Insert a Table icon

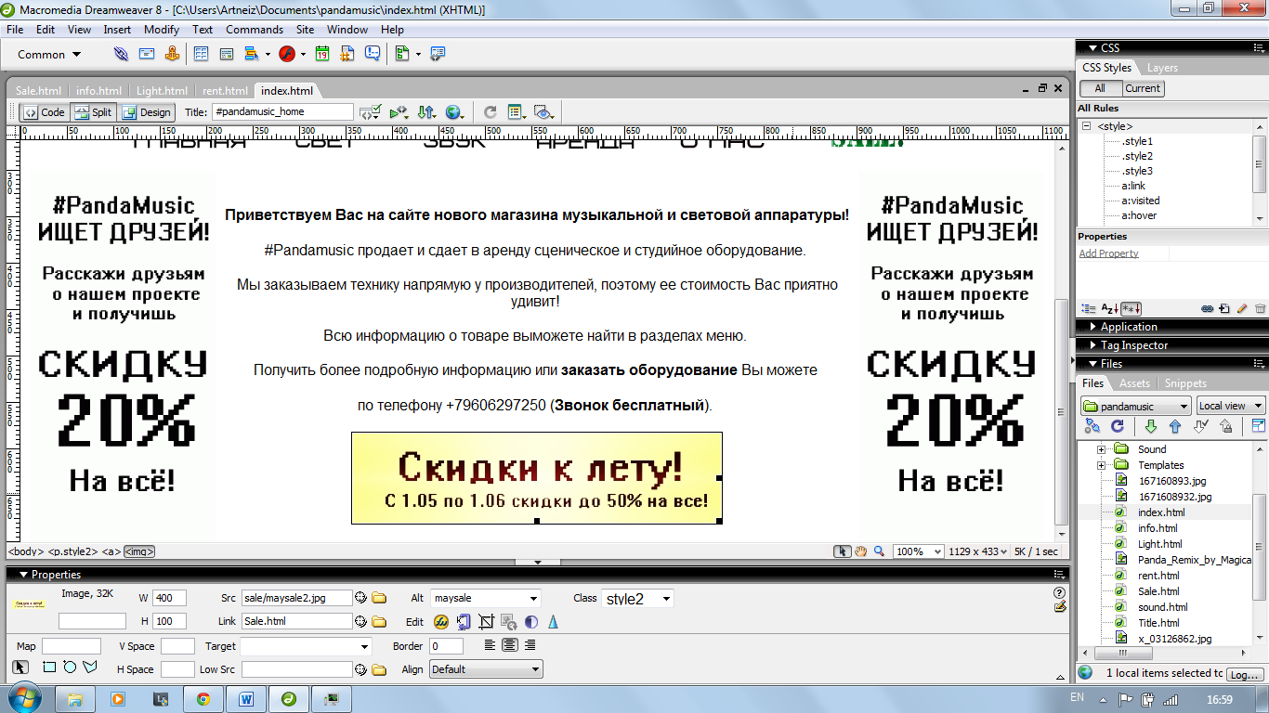[x=200, y=54]
